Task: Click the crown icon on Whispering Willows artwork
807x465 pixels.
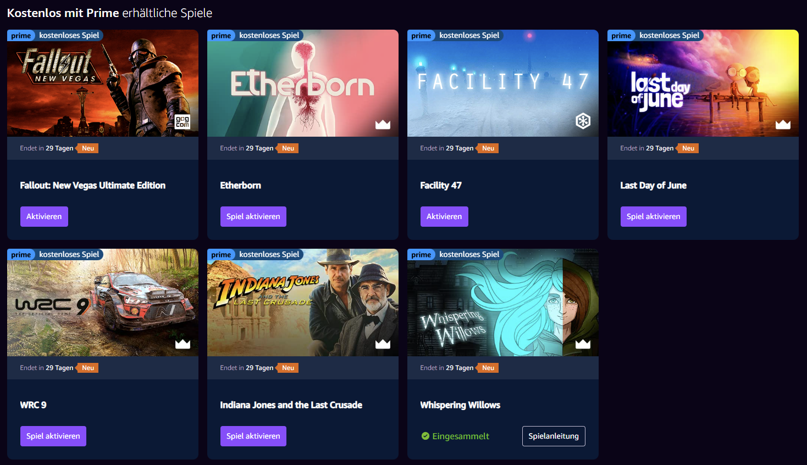Action: [x=583, y=344]
